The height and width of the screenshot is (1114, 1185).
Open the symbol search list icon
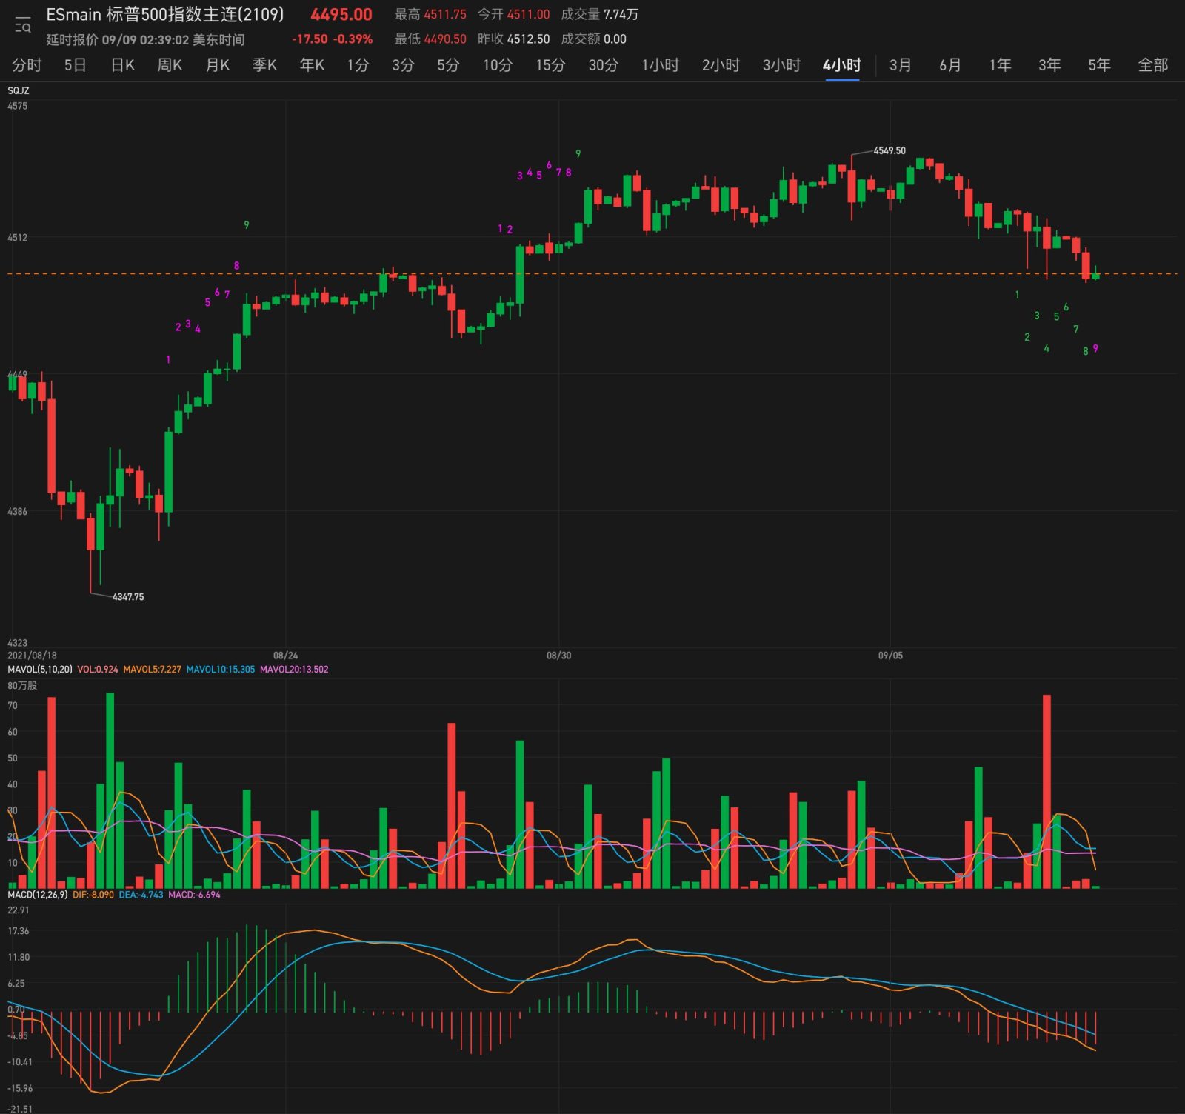click(x=23, y=26)
